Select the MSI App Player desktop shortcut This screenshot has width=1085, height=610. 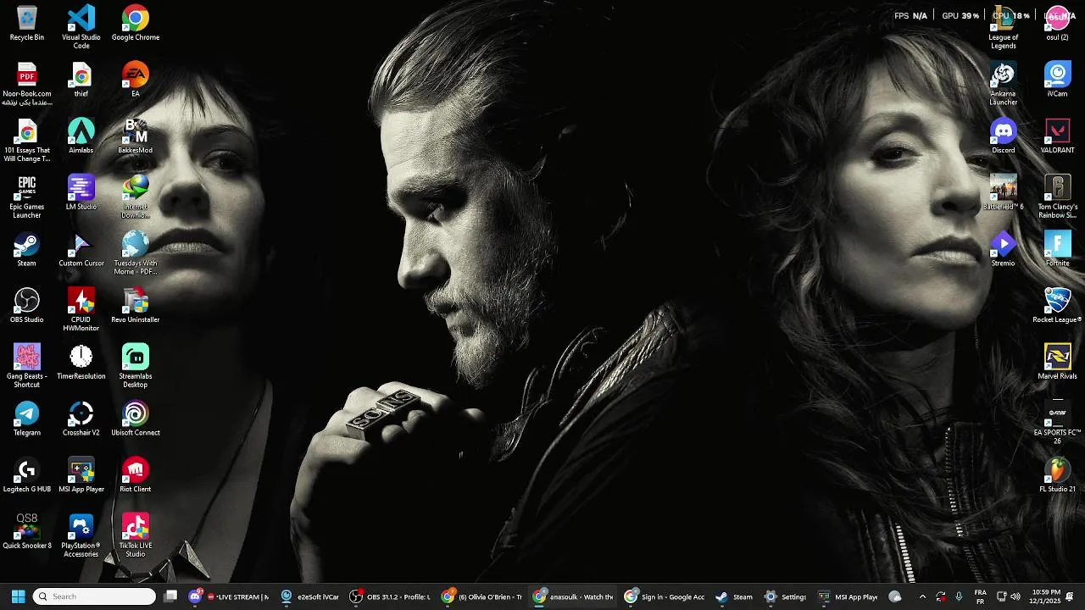coord(81,474)
